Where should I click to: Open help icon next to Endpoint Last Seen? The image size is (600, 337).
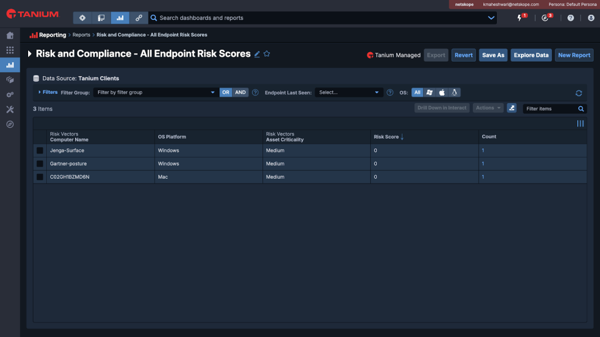coord(390,92)
